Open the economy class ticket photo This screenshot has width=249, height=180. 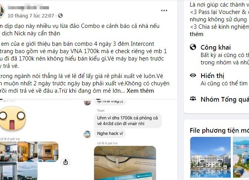[125, 163]
